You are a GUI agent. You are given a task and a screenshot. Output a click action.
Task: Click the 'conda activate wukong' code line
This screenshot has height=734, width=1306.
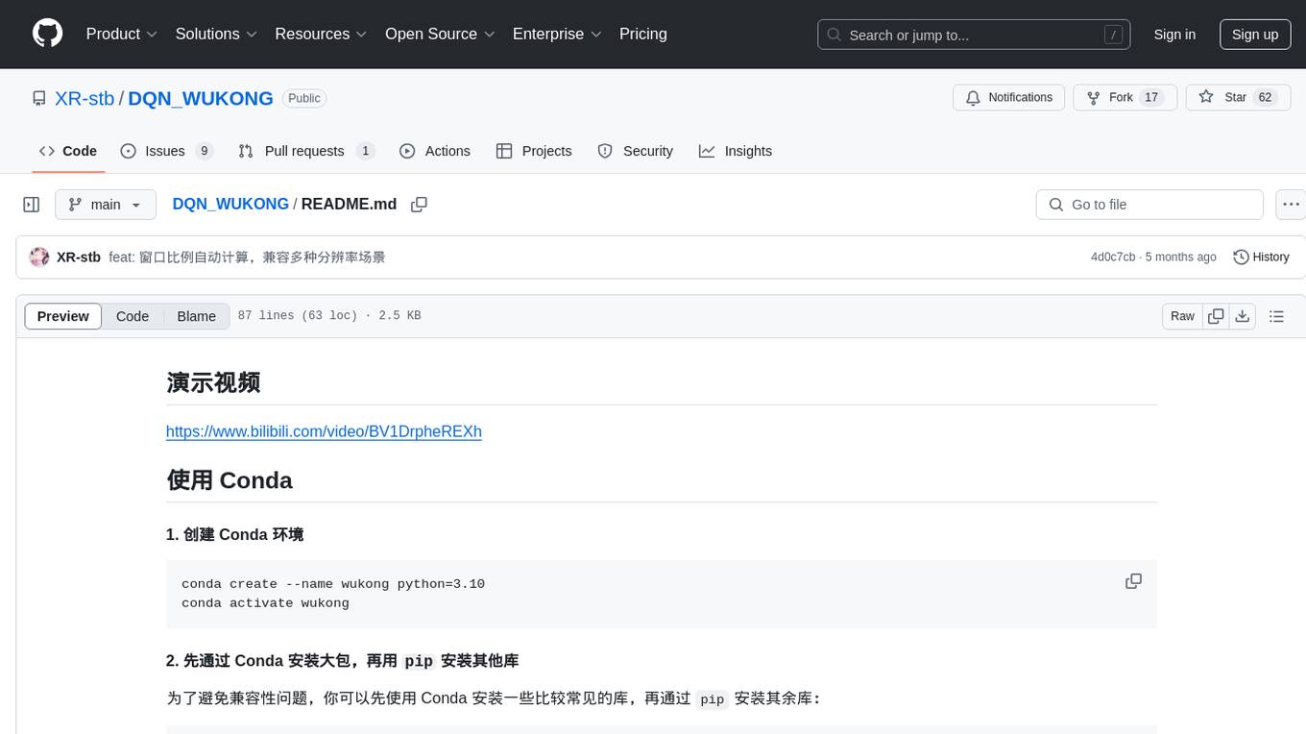tap(265, 603)
